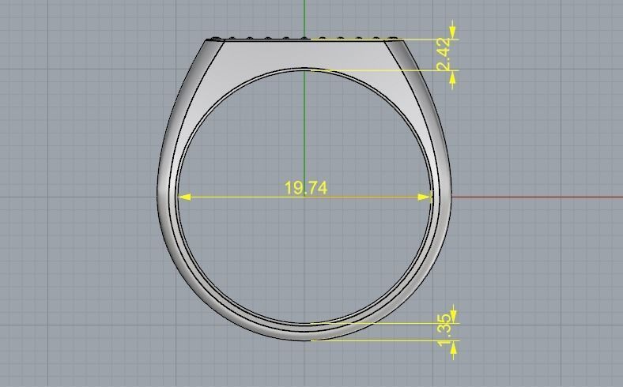Viewport: 623px width, 387px height.
Task: Click the red horizontal axis line right of ring
Action: click(x=537, y=197)
